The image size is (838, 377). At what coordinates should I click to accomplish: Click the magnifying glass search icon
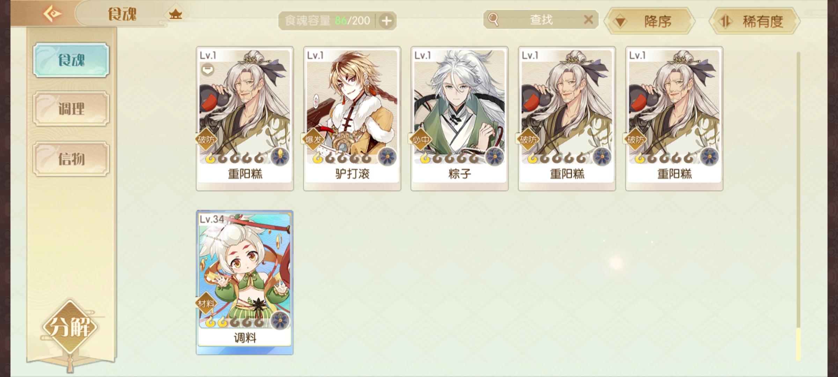(x=493, y=19)
